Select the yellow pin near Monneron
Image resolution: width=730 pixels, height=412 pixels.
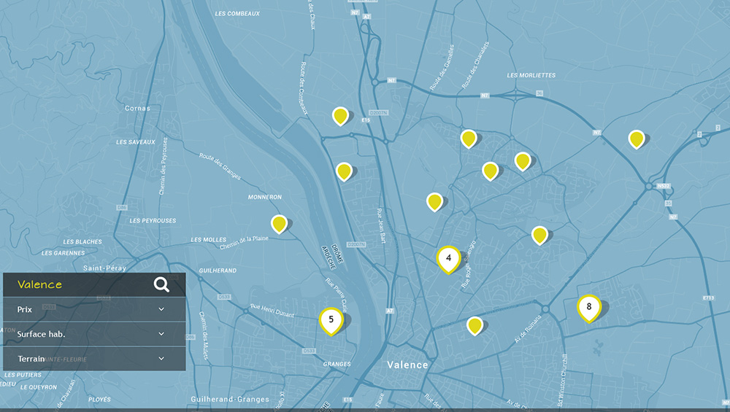279,224
